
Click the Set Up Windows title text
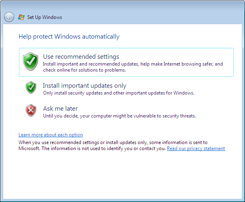pos(45,17)
